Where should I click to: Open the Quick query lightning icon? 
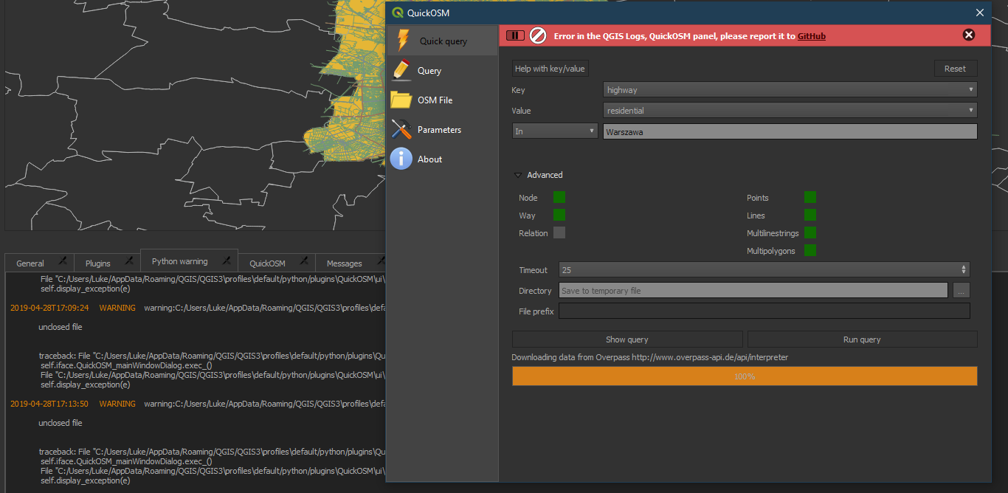click(x=403, y=41)
